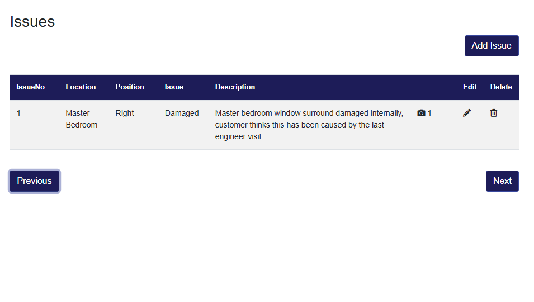This screenshot has height=302, width=534.
Task: Click the Master Bedroom location cell
Action: pyautogui.click(x=81, y=119)
